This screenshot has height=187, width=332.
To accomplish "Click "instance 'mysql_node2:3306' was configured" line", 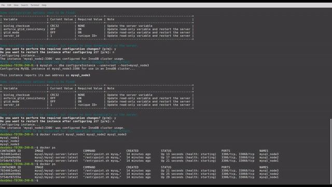I will (x=62, y=59).
